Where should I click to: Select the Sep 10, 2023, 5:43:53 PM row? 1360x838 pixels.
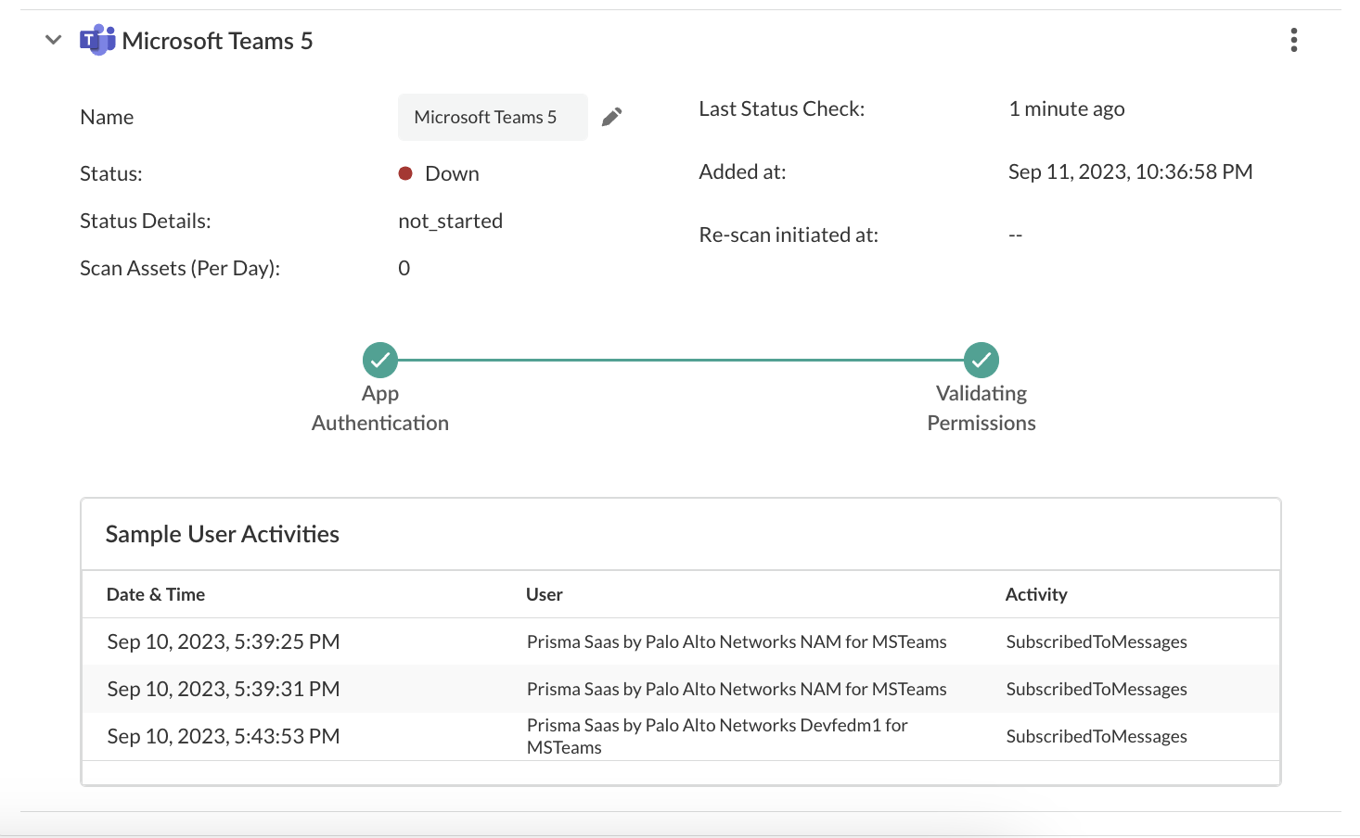[224, 737]
